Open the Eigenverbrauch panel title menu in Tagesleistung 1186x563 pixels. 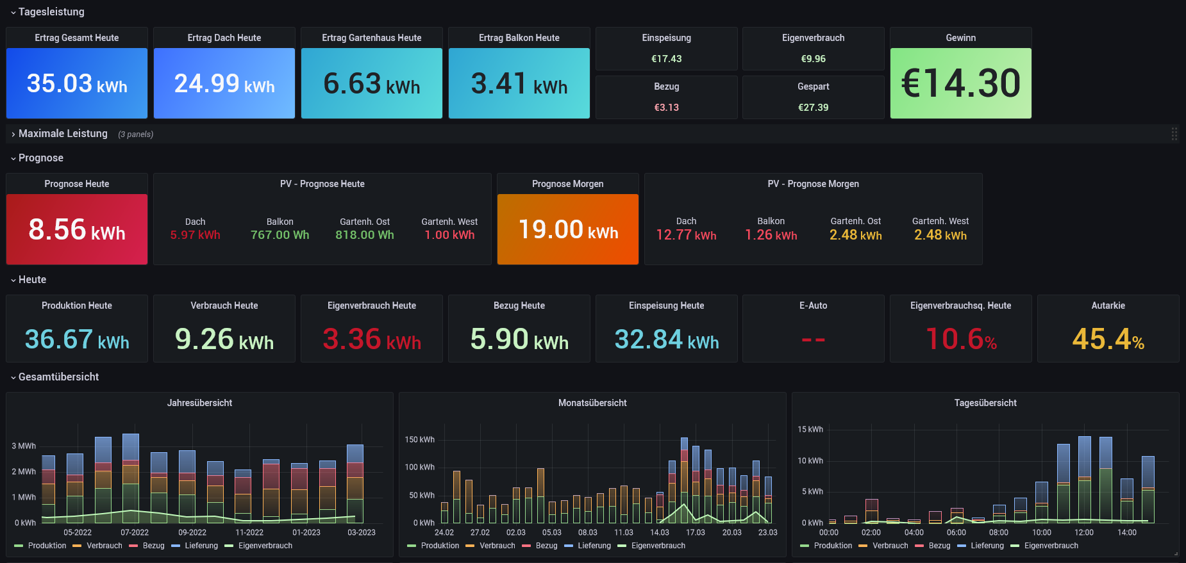[x=814, y=38]
